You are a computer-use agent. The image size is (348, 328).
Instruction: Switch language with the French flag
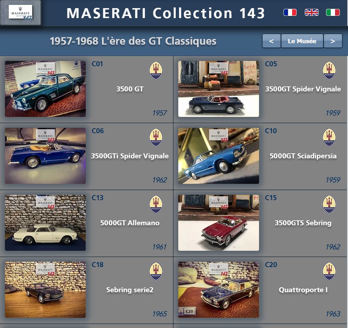tap(290, 12)
